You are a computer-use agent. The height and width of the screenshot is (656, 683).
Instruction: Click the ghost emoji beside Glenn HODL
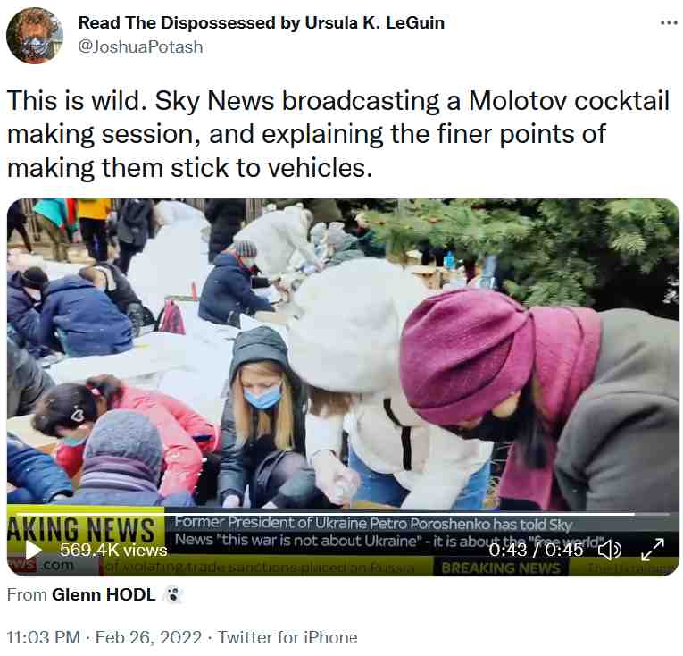point(173,594)
